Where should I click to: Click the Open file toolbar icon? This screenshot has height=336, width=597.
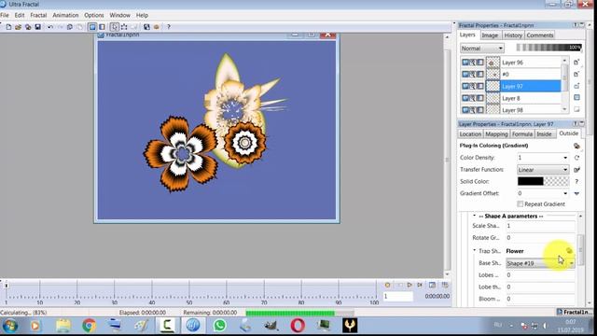point(18,27)
